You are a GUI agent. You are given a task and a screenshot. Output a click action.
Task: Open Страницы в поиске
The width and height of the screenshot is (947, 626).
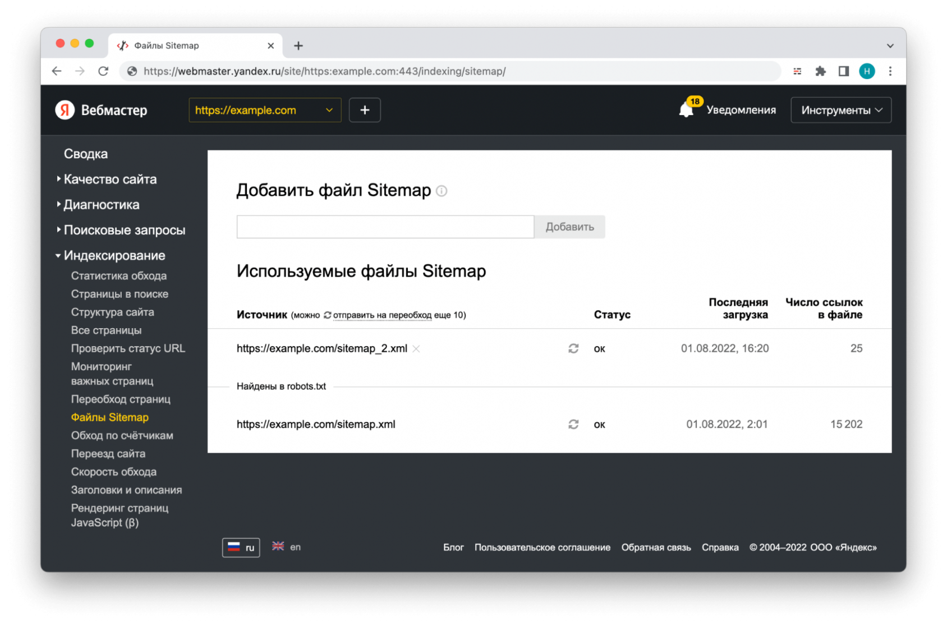[x=119, y=294]
